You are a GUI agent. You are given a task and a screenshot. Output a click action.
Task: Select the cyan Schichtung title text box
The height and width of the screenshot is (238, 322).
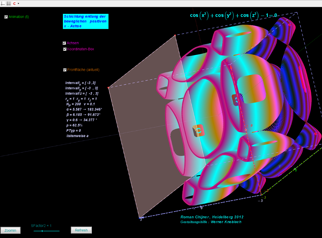[86, 21]
